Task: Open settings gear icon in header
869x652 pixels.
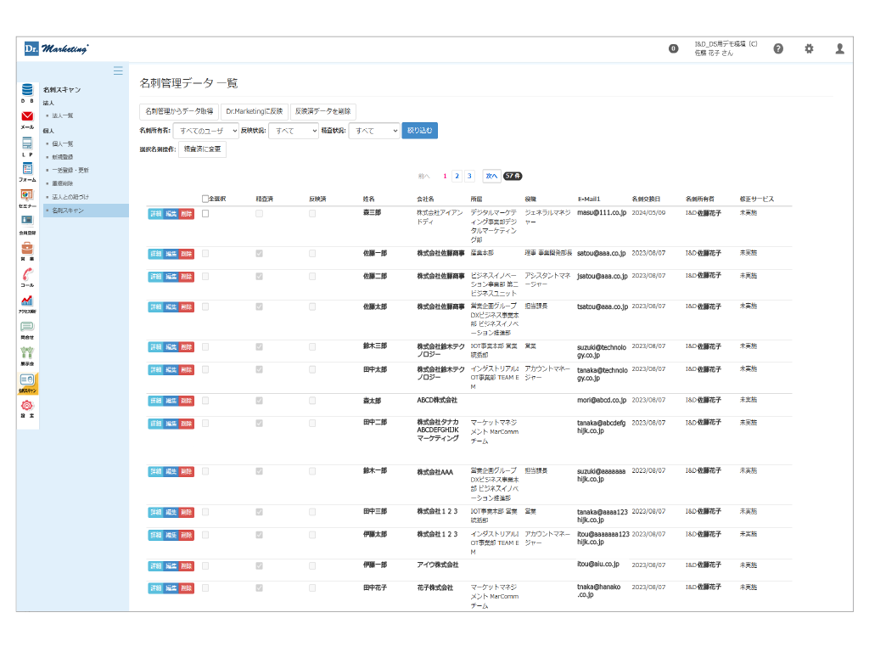Action: 809,48
